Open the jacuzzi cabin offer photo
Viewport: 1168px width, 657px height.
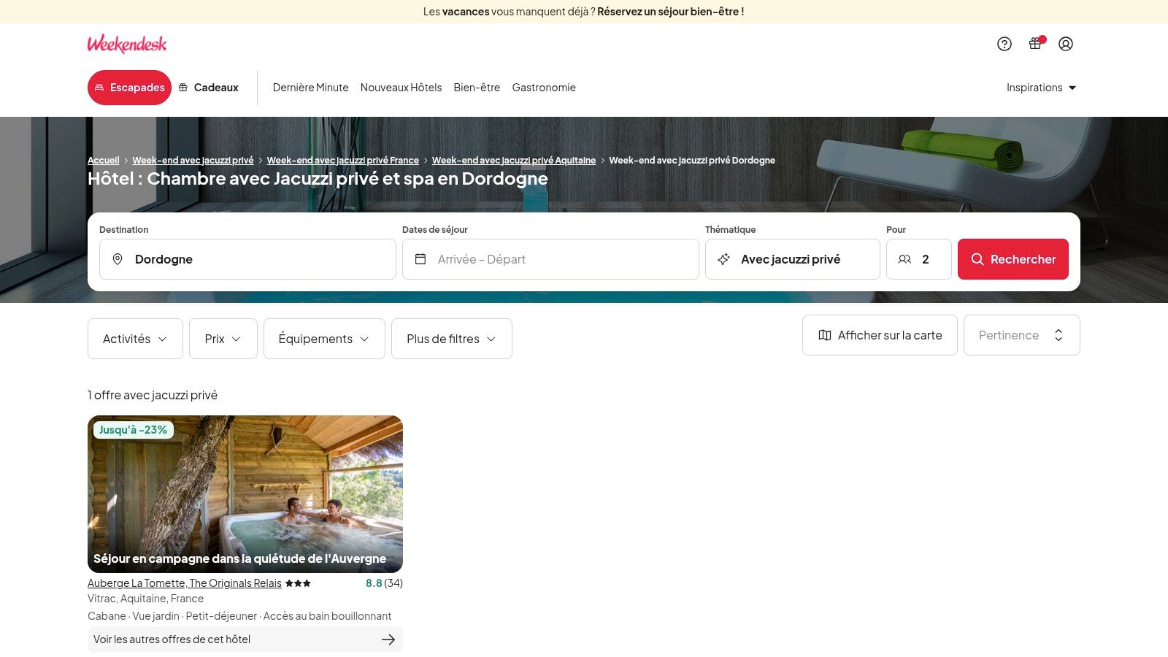point(245,494)
